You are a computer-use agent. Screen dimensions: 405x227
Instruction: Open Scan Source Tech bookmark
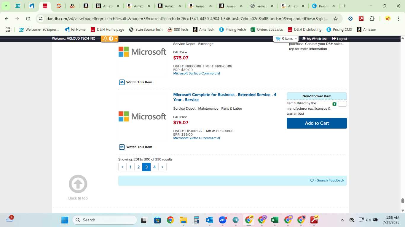[x=146, y=30]
